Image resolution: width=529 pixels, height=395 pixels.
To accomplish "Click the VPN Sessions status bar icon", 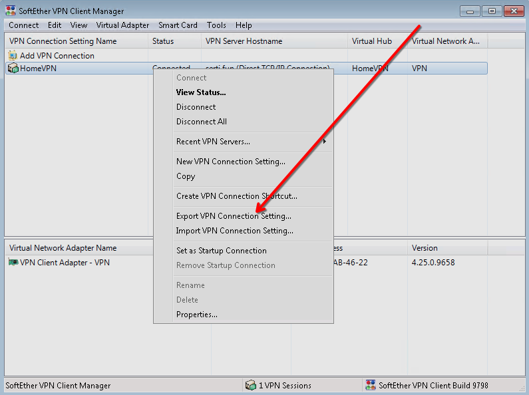I will click(250, 385).
